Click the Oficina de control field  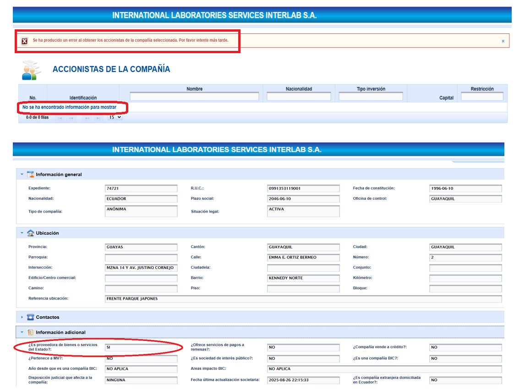[x=465, y=199]
